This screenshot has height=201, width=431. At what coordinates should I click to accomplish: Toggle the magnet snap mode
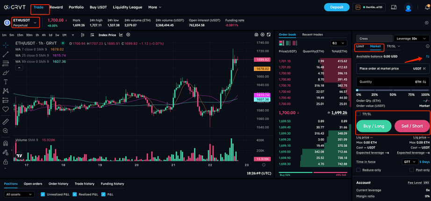click(x=6, y=143)
